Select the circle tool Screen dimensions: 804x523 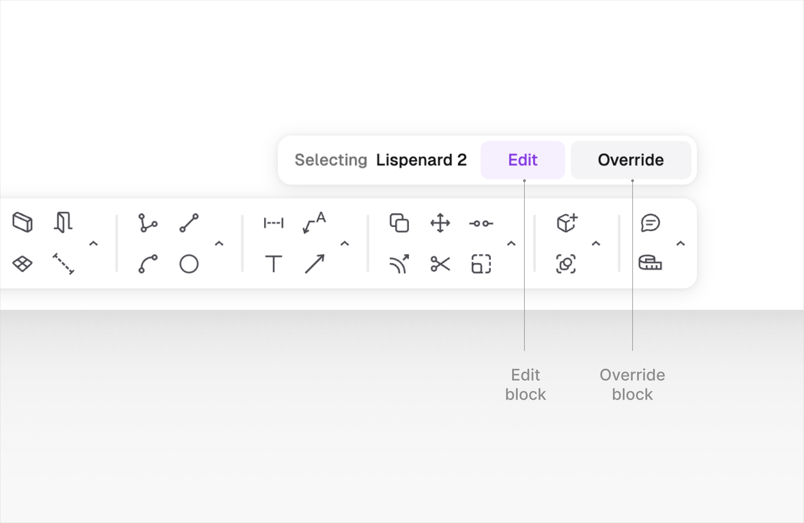(189, 264)
